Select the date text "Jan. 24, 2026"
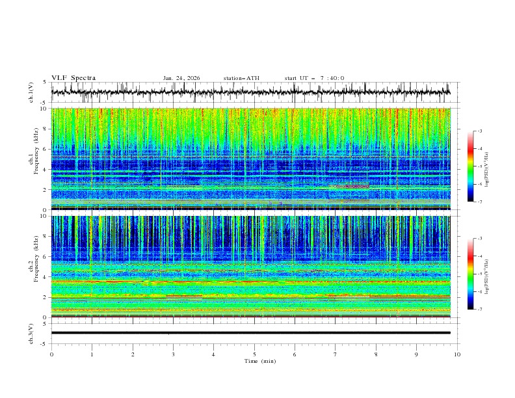The width and height of the screenshot is (515, 398). 181,78
